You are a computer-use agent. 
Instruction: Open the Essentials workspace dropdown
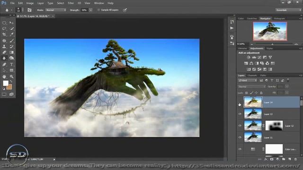click(288, 10)
